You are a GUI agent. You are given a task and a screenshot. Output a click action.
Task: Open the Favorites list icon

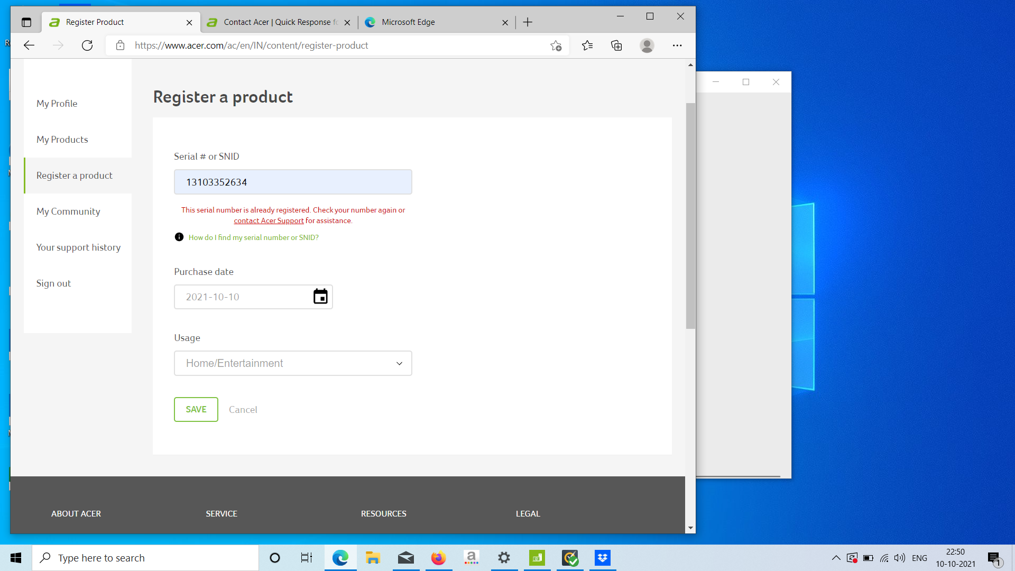pos(587,45)
